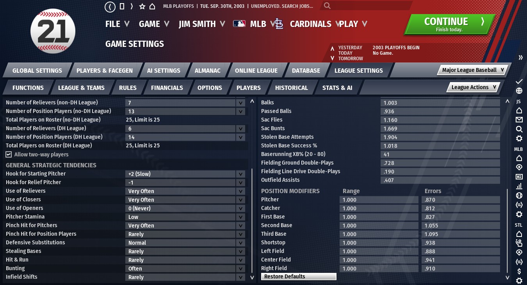Switch to the Global Settings tab

[x=37, y=71]
